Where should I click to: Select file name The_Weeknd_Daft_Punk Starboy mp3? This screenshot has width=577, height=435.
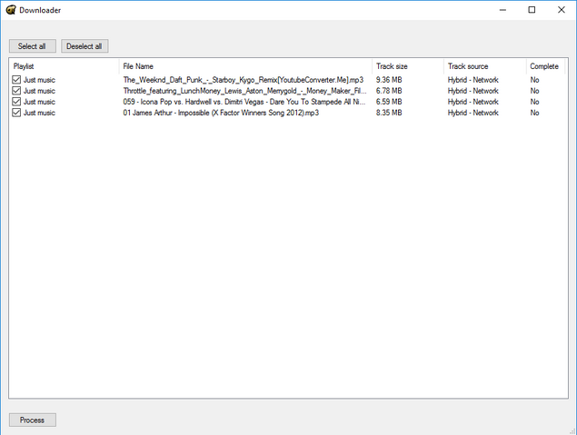point(244,80)
